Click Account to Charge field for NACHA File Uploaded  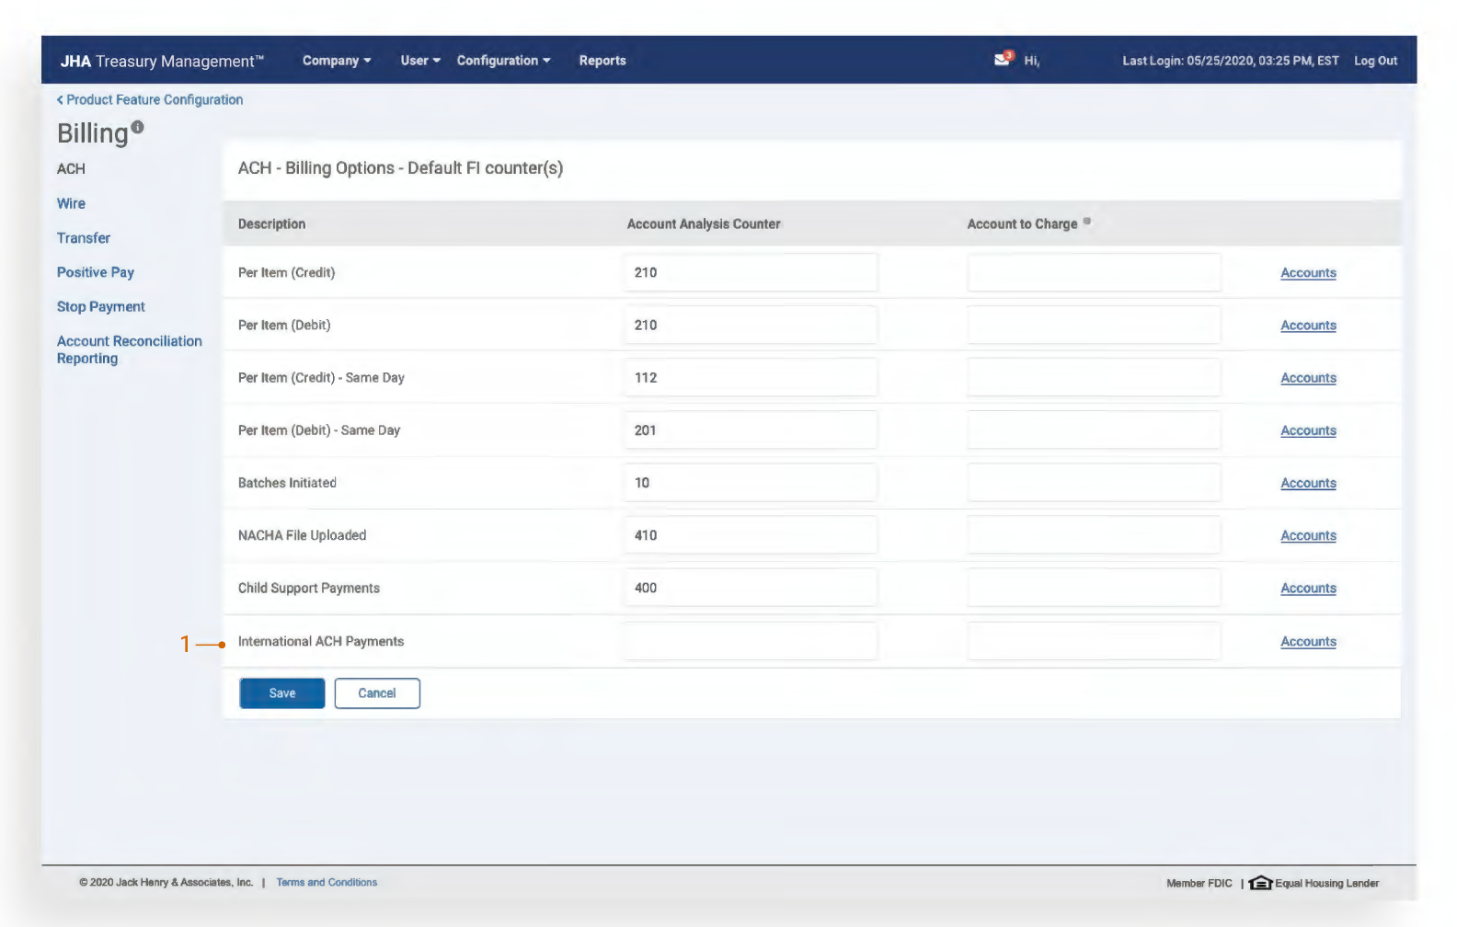click(x=1094, y=535)
